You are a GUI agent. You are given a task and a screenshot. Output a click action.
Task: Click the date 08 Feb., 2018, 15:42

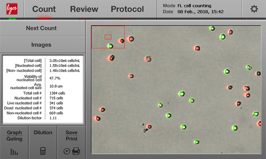200,12
